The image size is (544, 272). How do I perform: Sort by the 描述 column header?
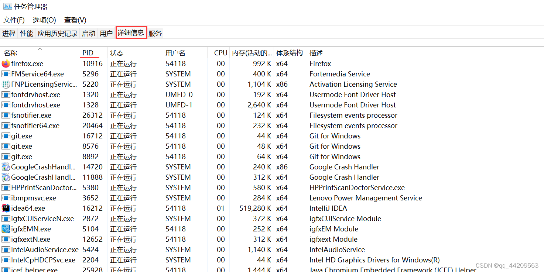pyautogui.click(x=425, y=53)
